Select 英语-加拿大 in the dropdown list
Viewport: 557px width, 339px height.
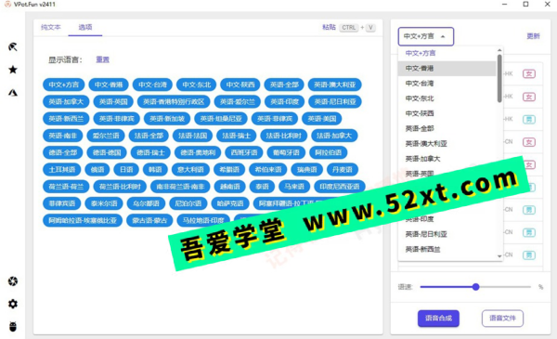447,159
